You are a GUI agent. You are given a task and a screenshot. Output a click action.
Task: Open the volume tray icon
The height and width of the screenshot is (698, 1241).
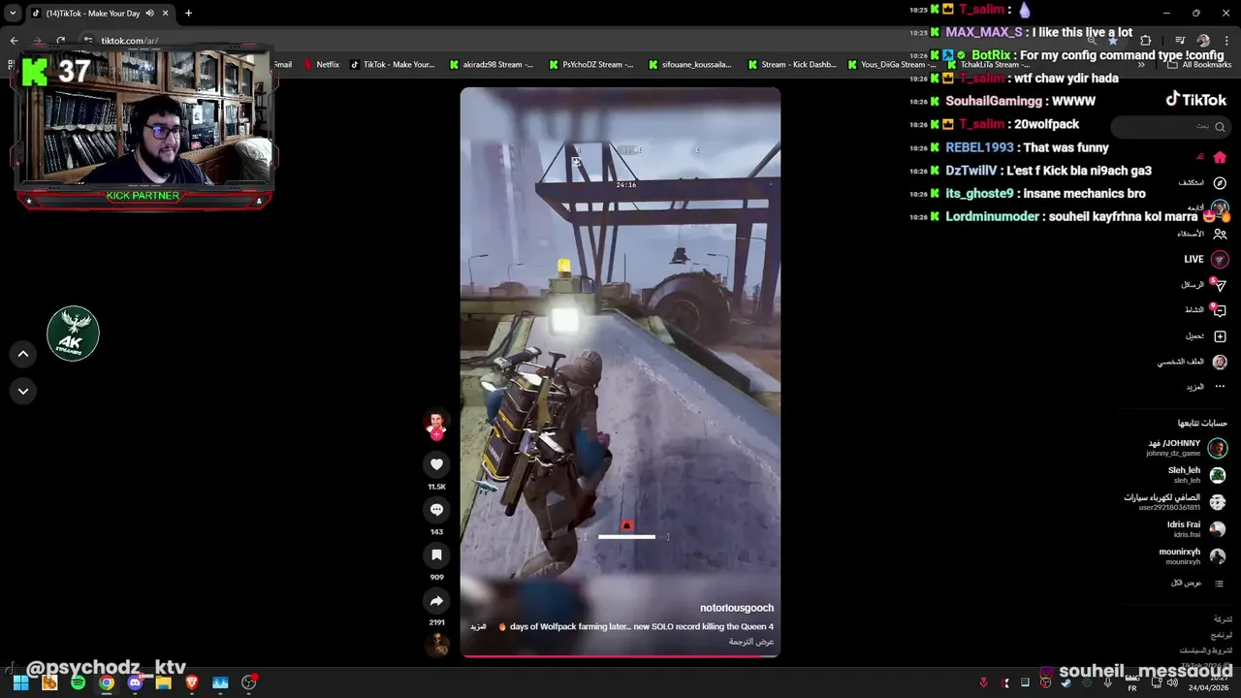pyautogui.click(x=1172, y=682)
